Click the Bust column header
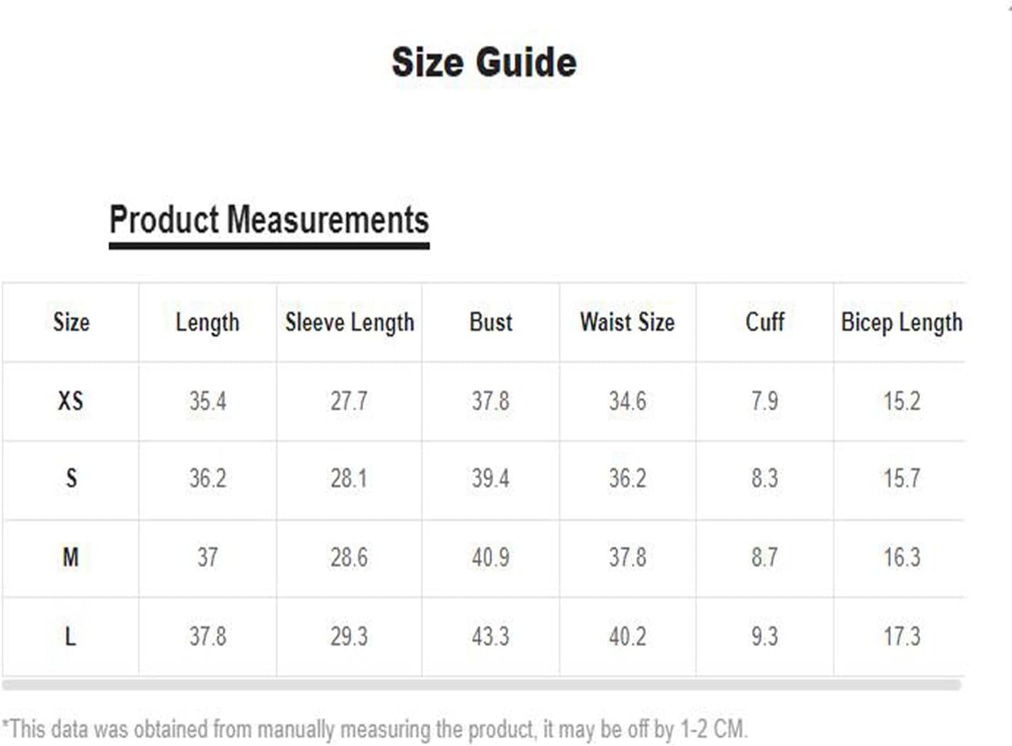This screenshot has width=1012, height=746. [490, 322]
